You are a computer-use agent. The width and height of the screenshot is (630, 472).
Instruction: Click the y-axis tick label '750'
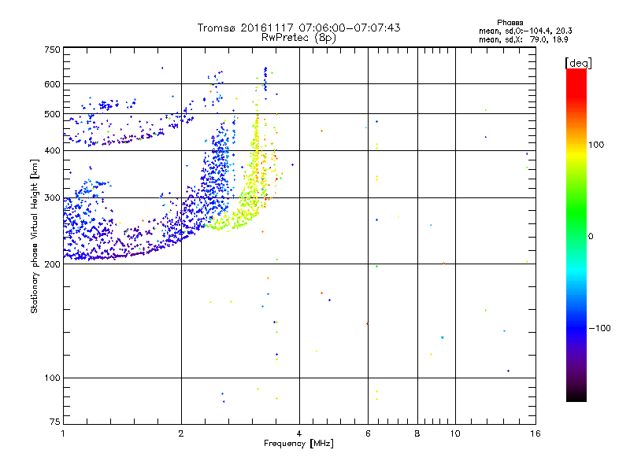coord(52,50)
